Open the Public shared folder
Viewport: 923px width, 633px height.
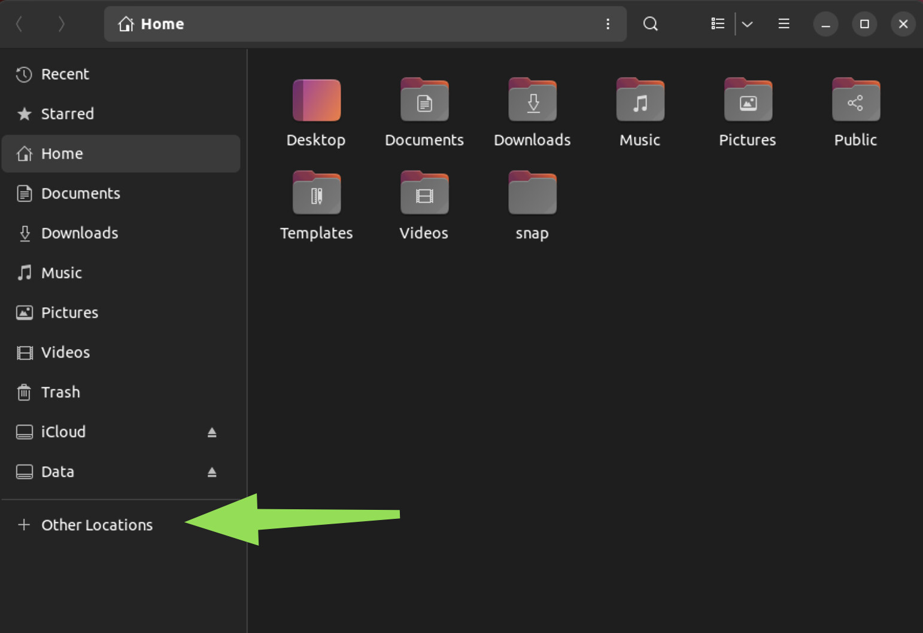pos(855,100)
